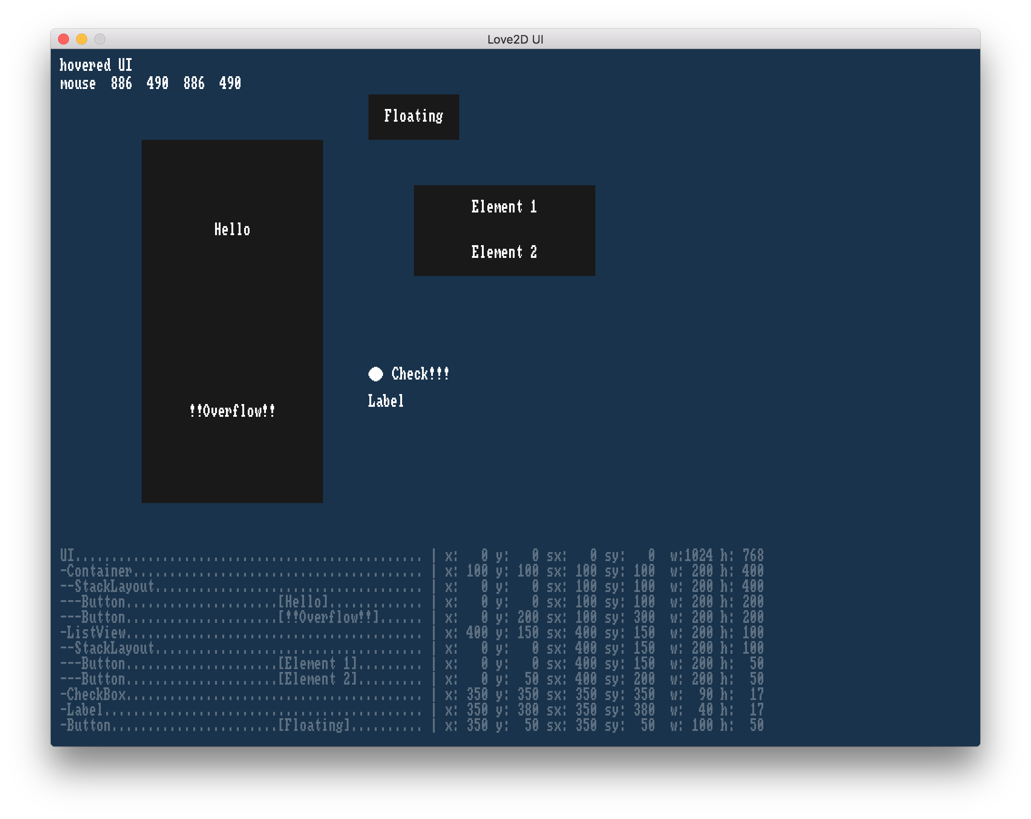The width and height of the screenshot is (1031, 819).
Task: Click the !!Overflow!! button
Action: tap(232, 411)
